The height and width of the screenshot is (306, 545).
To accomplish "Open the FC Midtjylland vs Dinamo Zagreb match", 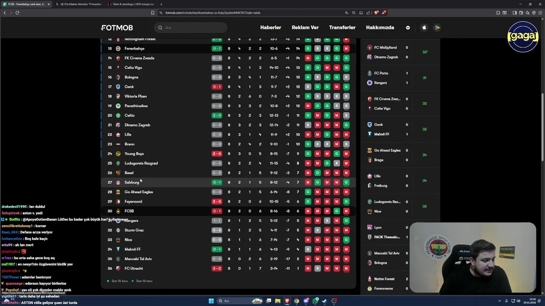I will tap(400, 52).
